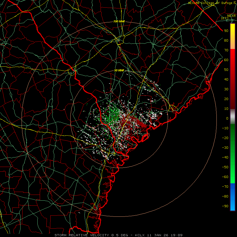Image resolution: width=237 pixels, height=237 pixels.
Task: Click the 11 JAN 26 date stamp
Action: pos(158,235)
